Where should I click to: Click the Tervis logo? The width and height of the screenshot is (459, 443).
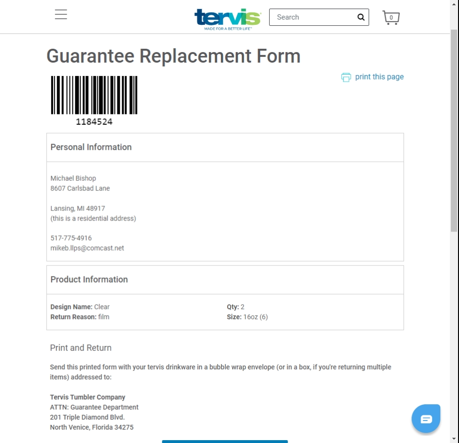228,18
